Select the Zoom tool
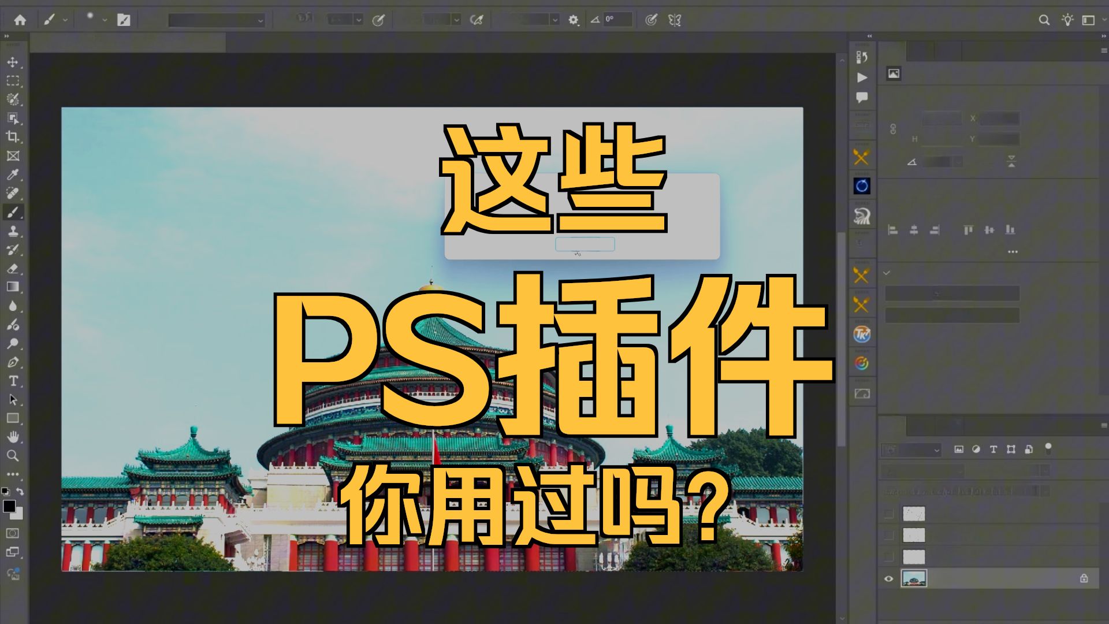This screenshot has height=624, width=1109. 13,456
